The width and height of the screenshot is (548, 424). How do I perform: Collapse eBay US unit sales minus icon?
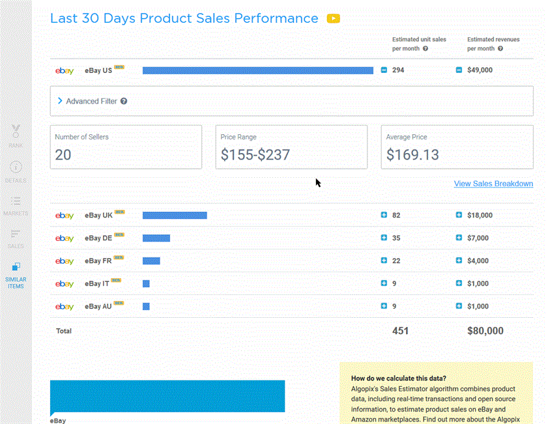click(384, 70)
